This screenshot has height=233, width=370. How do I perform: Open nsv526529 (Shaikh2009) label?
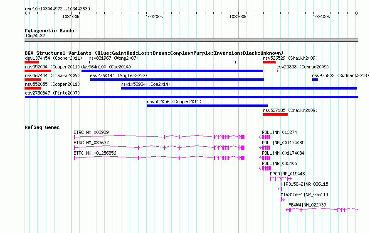click(x=290, y=58)
